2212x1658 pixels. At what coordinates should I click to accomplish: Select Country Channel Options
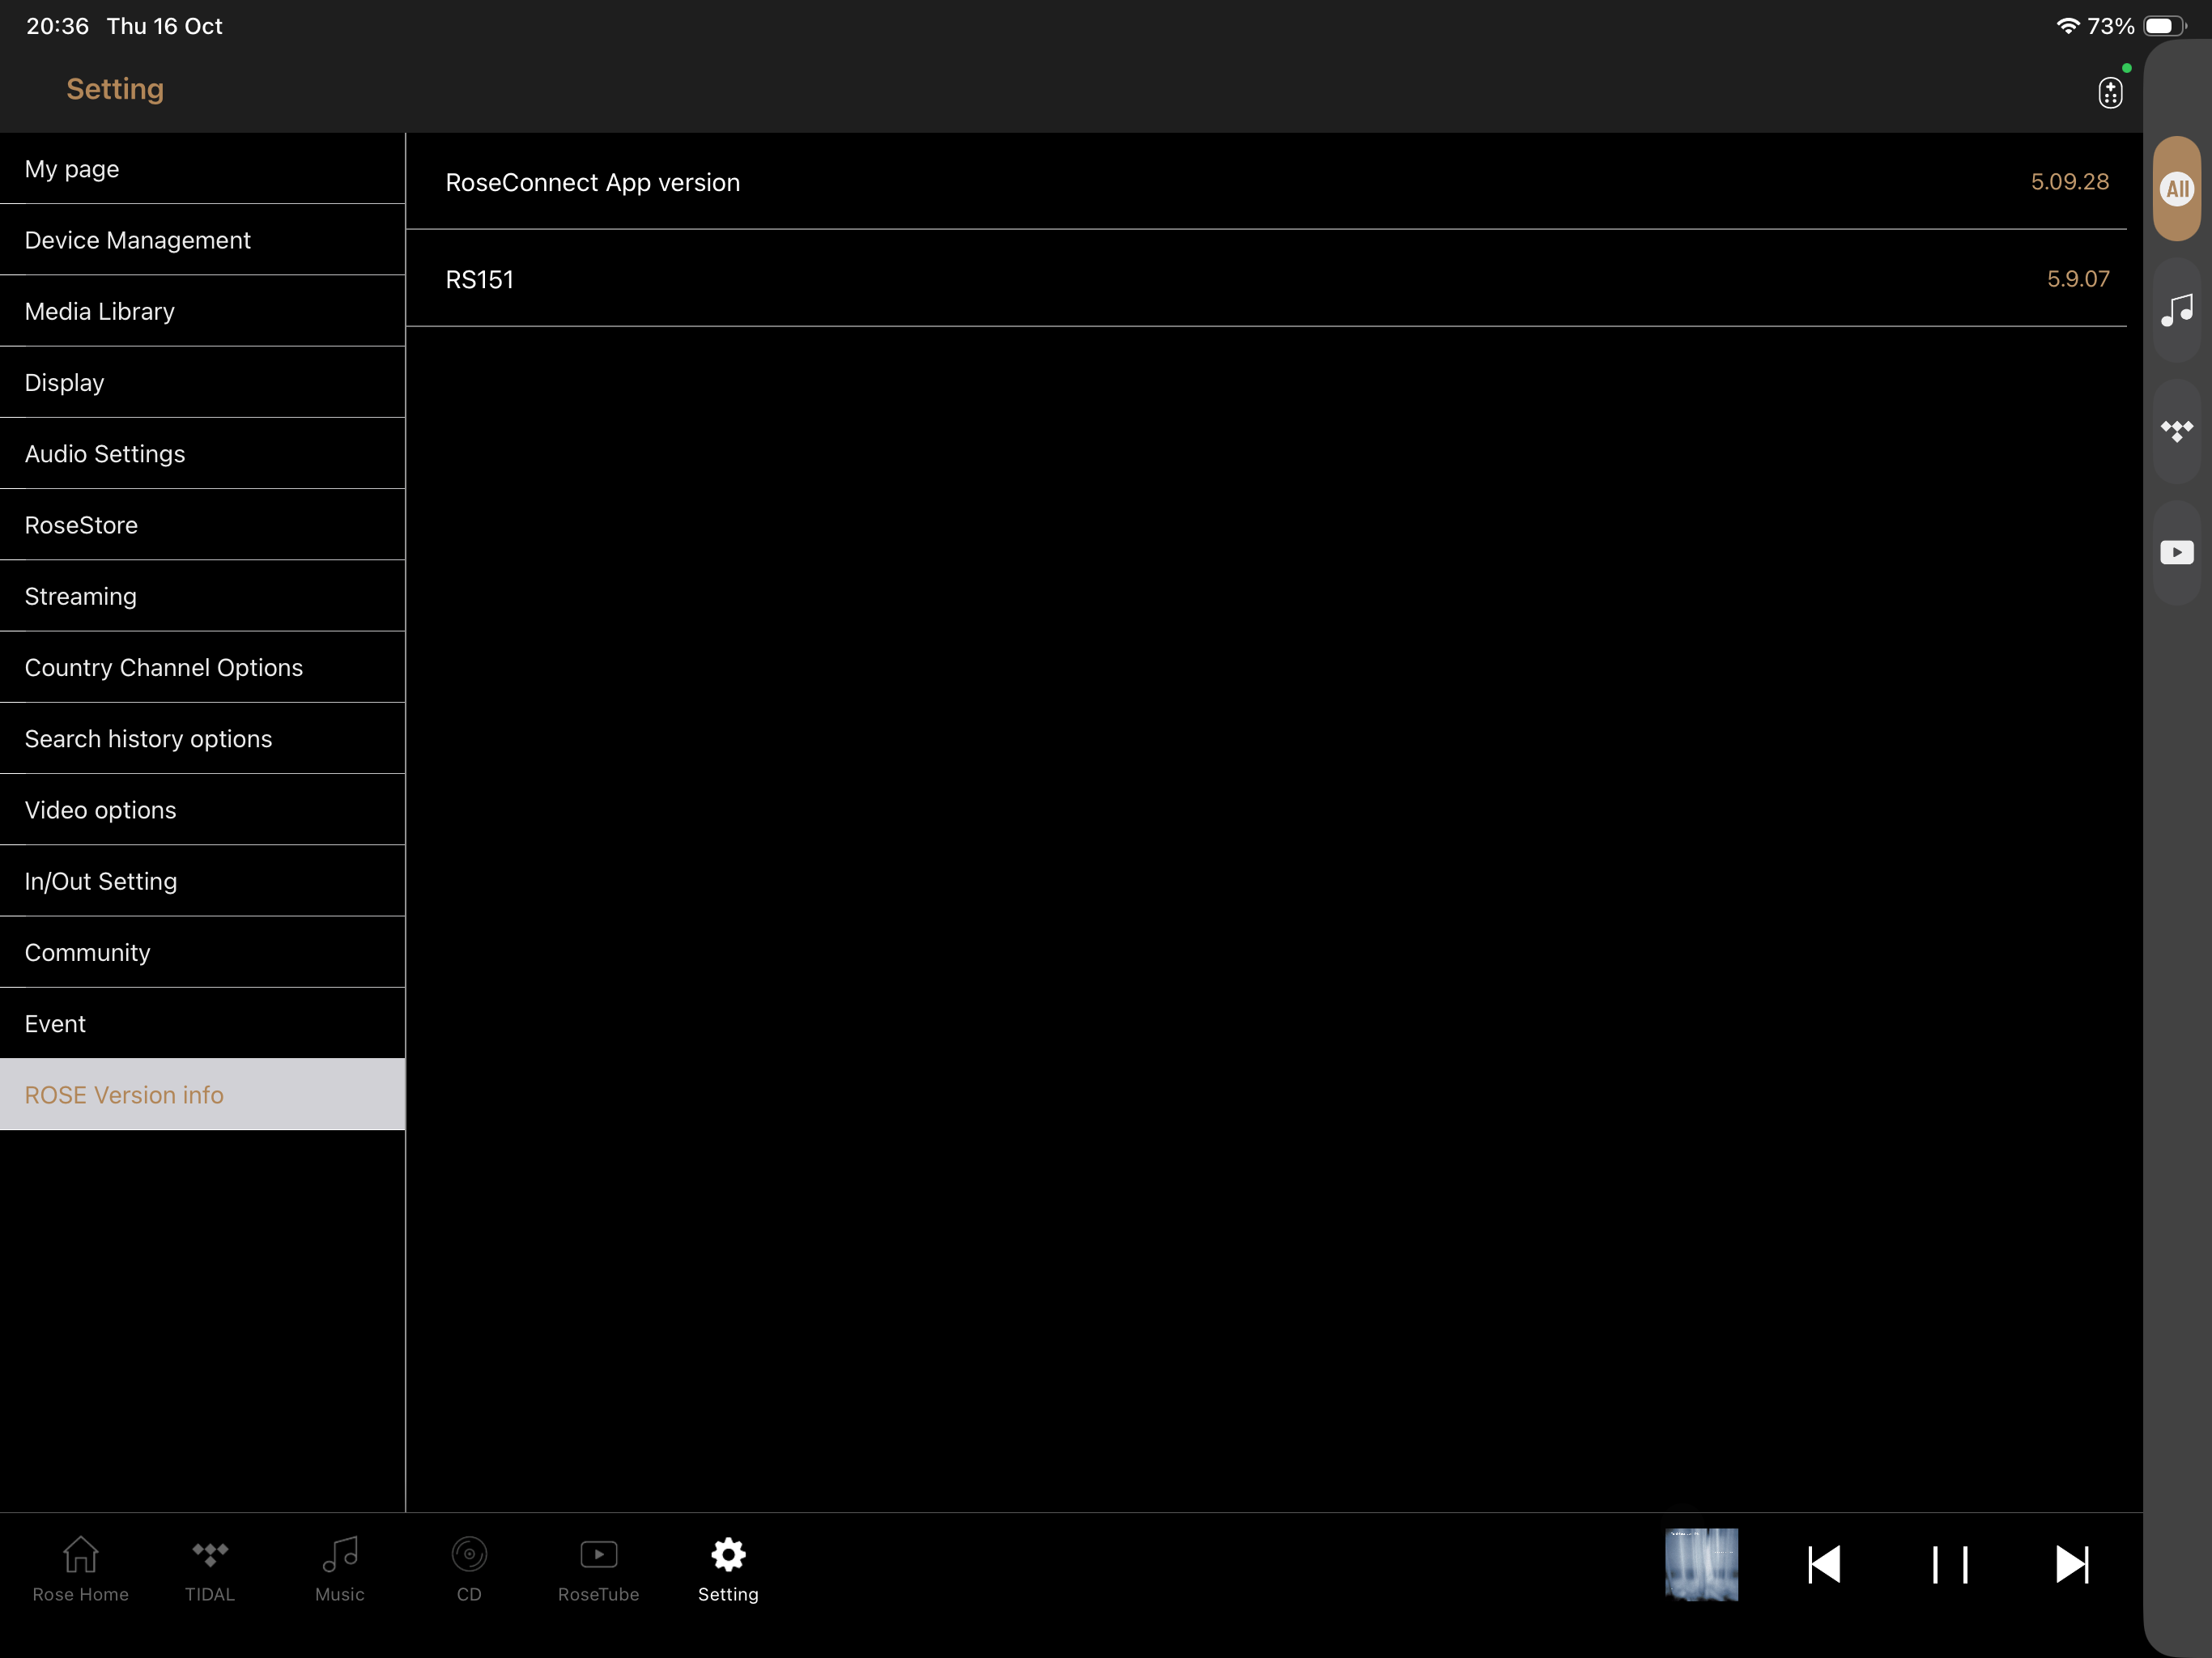pyautogui.click(x=202, y=667)
